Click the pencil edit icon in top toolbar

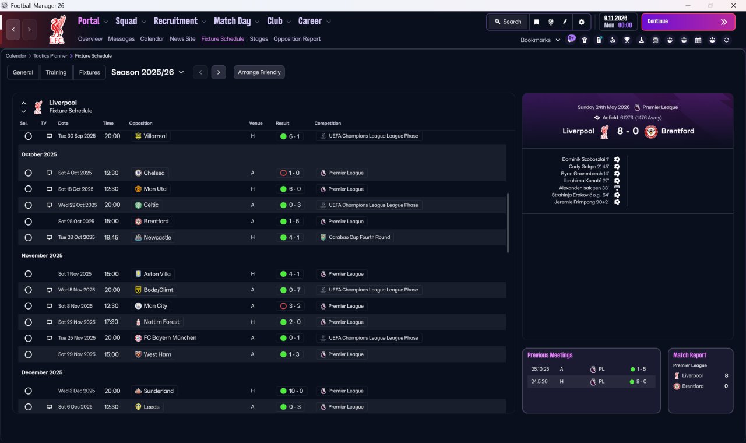[x=565, y=22]
